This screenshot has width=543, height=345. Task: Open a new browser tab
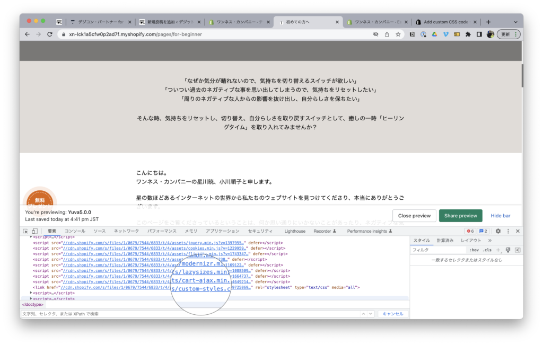(x=488, y=22)
